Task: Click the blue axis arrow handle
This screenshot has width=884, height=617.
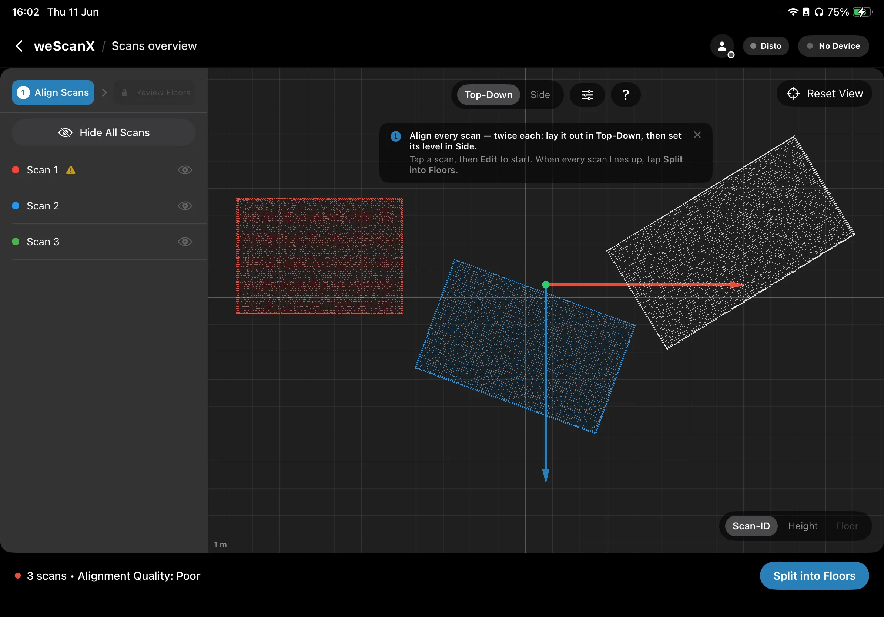Action: 545,475
